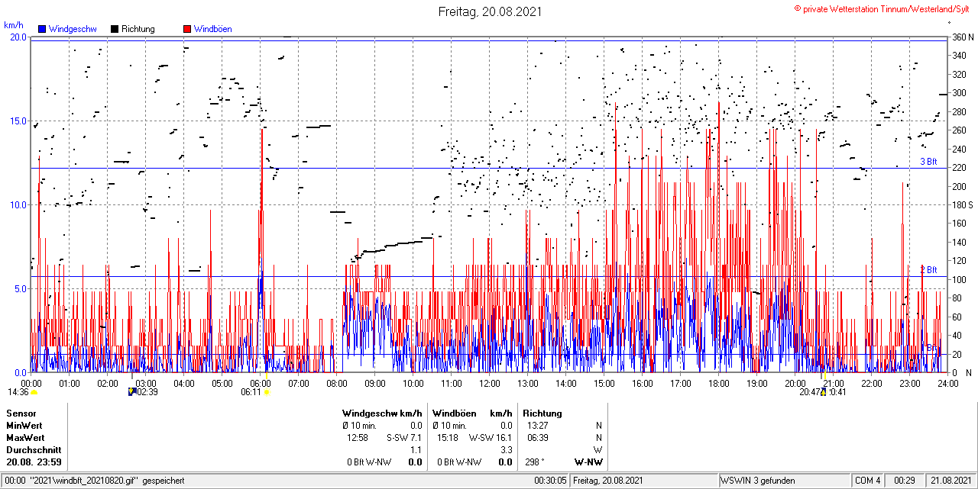
Task: Click the 5.0 value on the left axis
Action: pyautogui.click(x=20, y=288)
